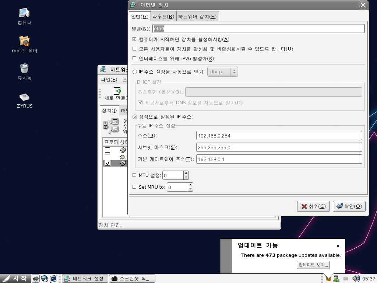Open the dhcp protocol dropdown
Screen dimensions: 377x283
click(223, 72)
